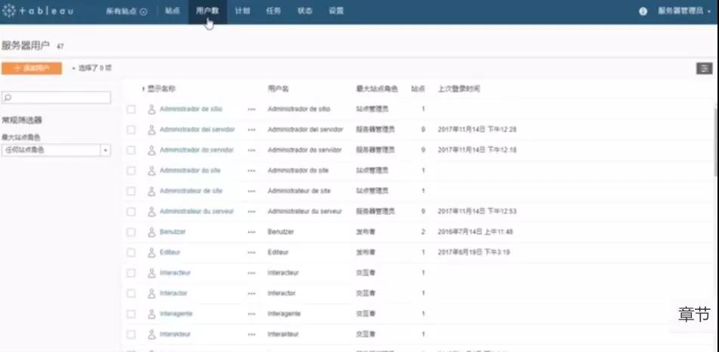The image size is (719, 352).
Task: Open actions ellipsis for Editeur row
Action: tap(251, 252)
